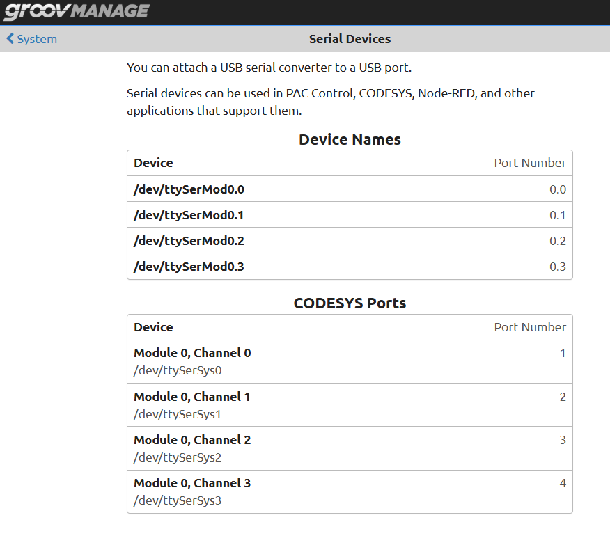Screen dimensions: 610x552
Task: Click the groov Manage logo
Action: (77, 11)
